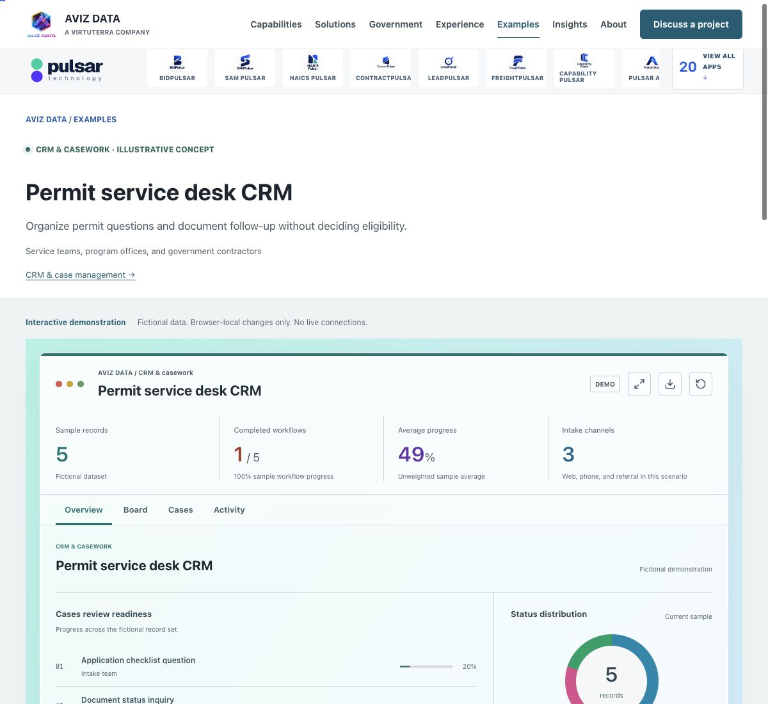Click the Completed workflows 1 / 5 value
This screenshot has height=704, width=768.
(247, 455)
